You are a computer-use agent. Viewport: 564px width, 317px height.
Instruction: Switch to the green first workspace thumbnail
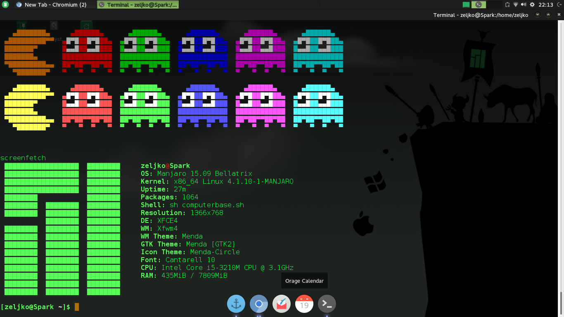[466, 5]
